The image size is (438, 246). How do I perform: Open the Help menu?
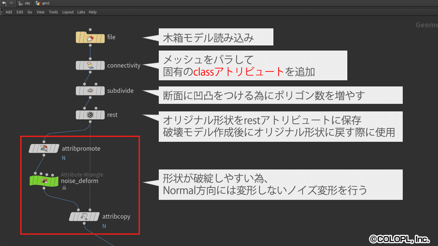[93, 12]
